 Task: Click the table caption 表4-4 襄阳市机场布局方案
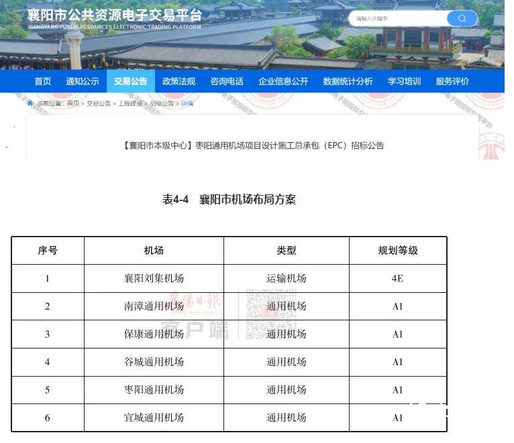pyautogui.click(x=229, y=200)
